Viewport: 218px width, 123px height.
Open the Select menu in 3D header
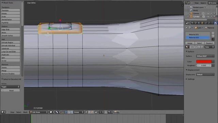point(19,112)
